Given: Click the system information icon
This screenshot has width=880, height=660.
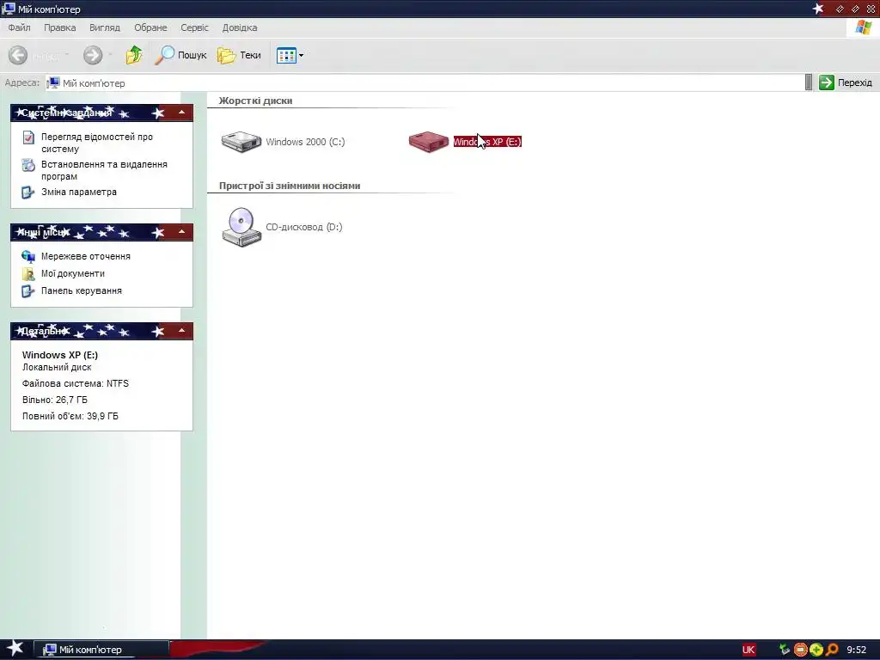Looking at the screenshot, I should pyautogui.click(x=28, y=137).
